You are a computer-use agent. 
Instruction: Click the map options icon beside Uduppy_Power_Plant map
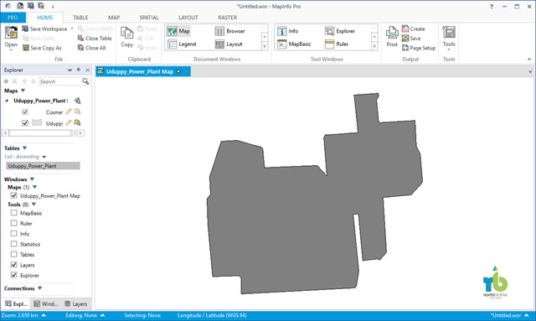(x=78, y=101)
